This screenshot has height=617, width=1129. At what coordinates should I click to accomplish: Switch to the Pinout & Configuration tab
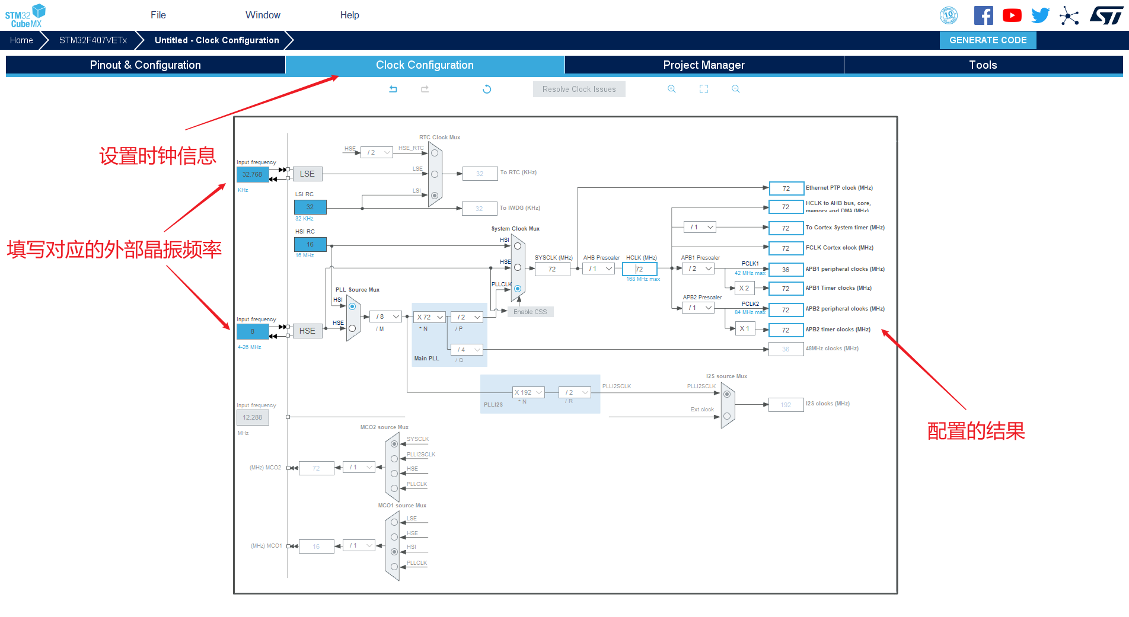[x=145, y=65]
